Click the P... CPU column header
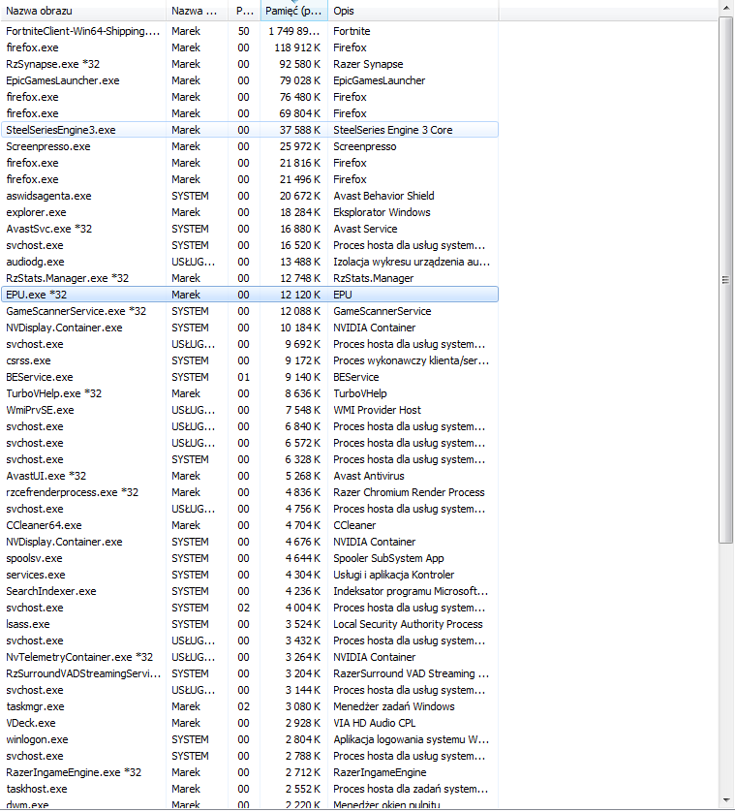Screen dimensions: 735x812 coord(244,11)
